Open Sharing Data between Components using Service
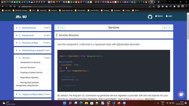The image size is (189, 106). point(27,84)
